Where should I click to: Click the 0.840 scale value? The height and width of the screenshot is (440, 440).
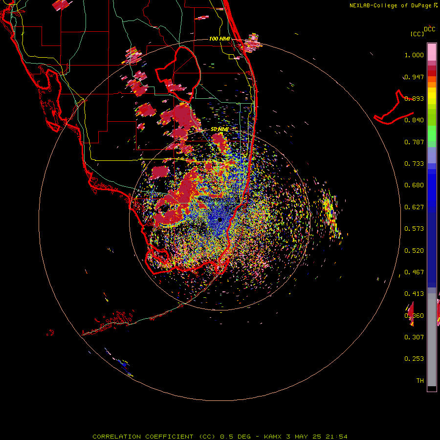(x=414, y=120)
